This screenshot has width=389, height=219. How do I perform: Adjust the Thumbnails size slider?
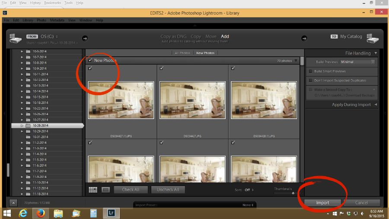click(x=293, y=193)
